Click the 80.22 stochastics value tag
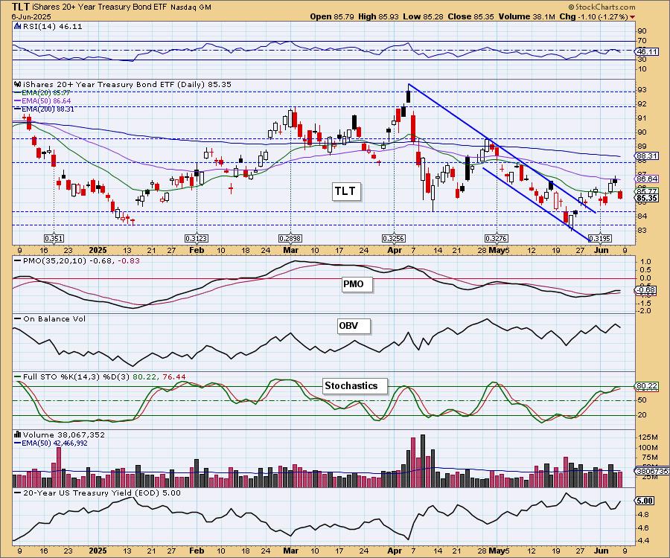This screenshot has height=558, width=670. (647, 386)
